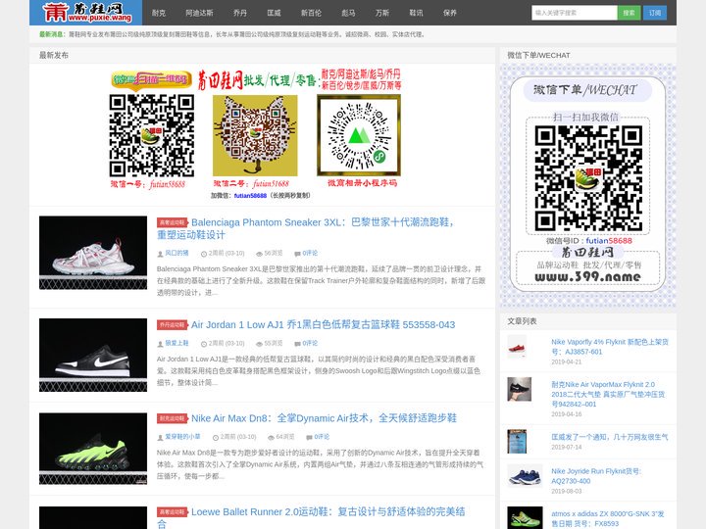706x529 pixels.
Task: Click the cat-shaped futian51688 QR code
Action: [255, 135]
